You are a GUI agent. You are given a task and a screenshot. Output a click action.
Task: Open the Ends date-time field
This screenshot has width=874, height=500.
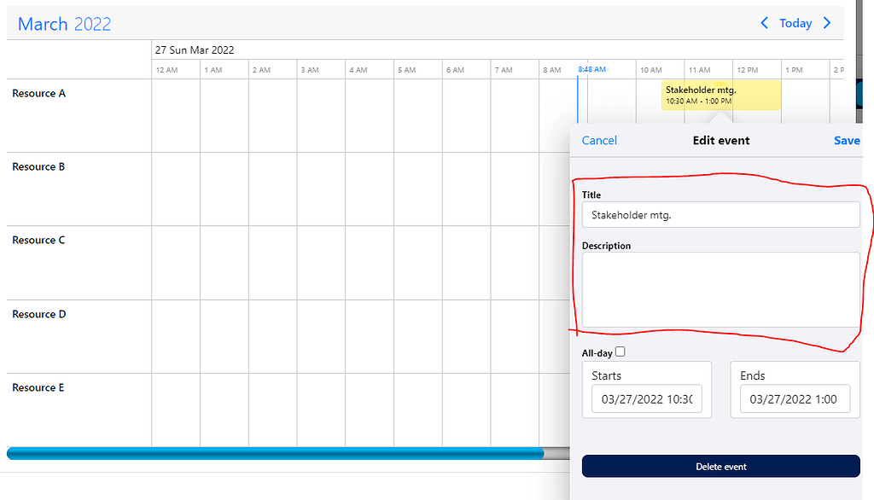[x=795, y=399]
